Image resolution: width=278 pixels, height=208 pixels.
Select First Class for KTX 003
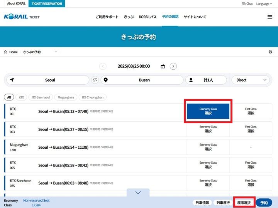tap(251, 129)
